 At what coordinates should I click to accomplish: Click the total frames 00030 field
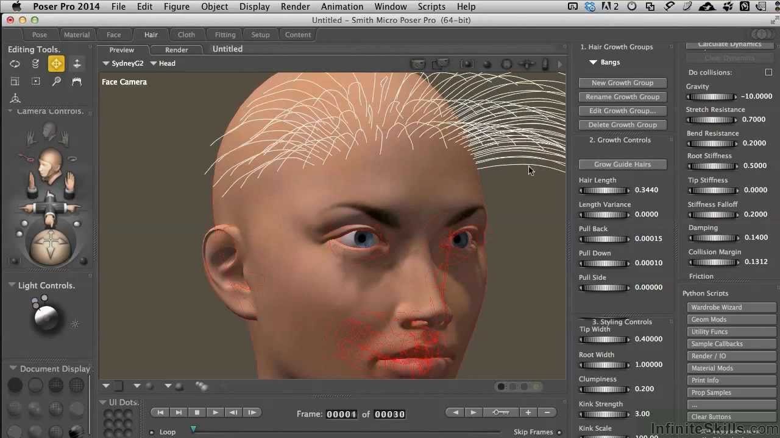point(389,414)
